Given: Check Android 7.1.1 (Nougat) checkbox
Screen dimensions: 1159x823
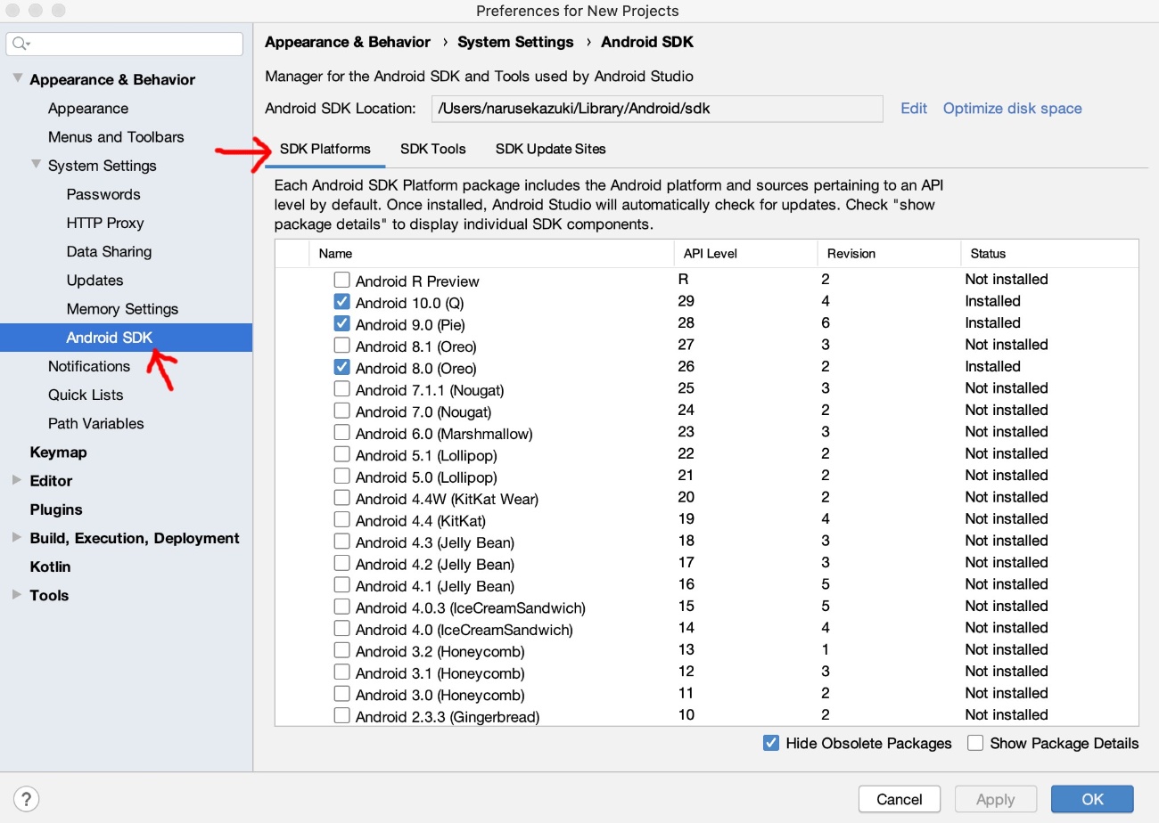Looking at the screenshot, I should (341, 389).
